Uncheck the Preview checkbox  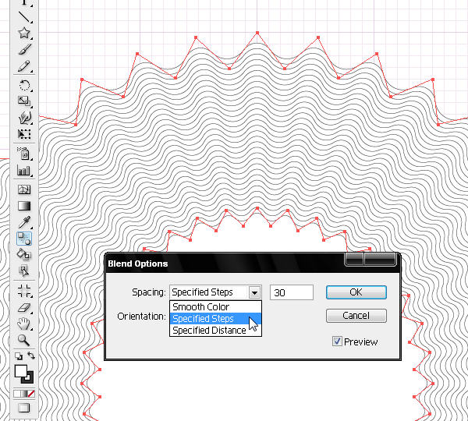click(x=337, y=341)
